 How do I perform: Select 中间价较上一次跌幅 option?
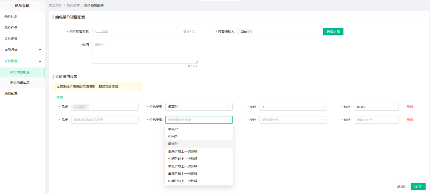[199, 181]
